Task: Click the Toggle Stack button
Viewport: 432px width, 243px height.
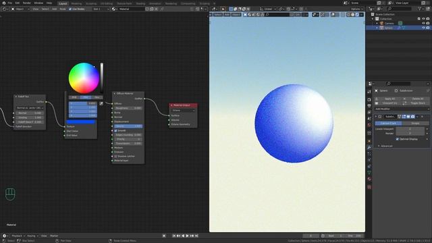Action: pos(416,103)
